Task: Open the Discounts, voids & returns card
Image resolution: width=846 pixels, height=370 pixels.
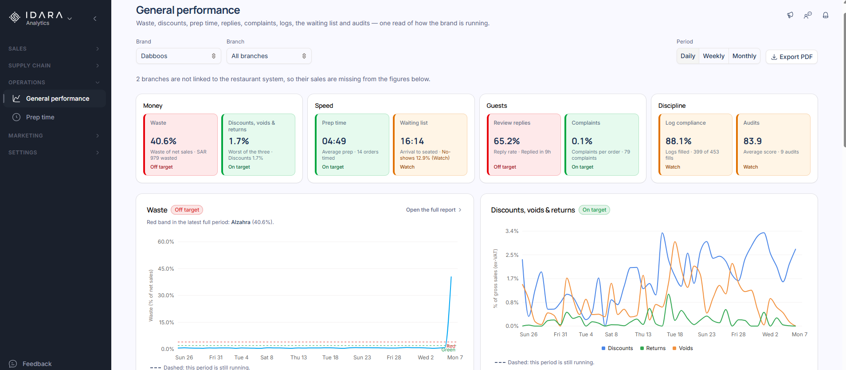Action: pos(258,145)
